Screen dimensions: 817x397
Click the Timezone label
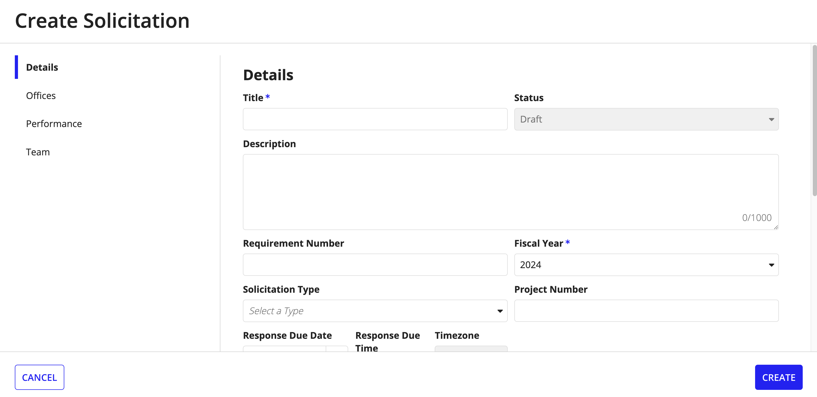click(x=457, y=335)
